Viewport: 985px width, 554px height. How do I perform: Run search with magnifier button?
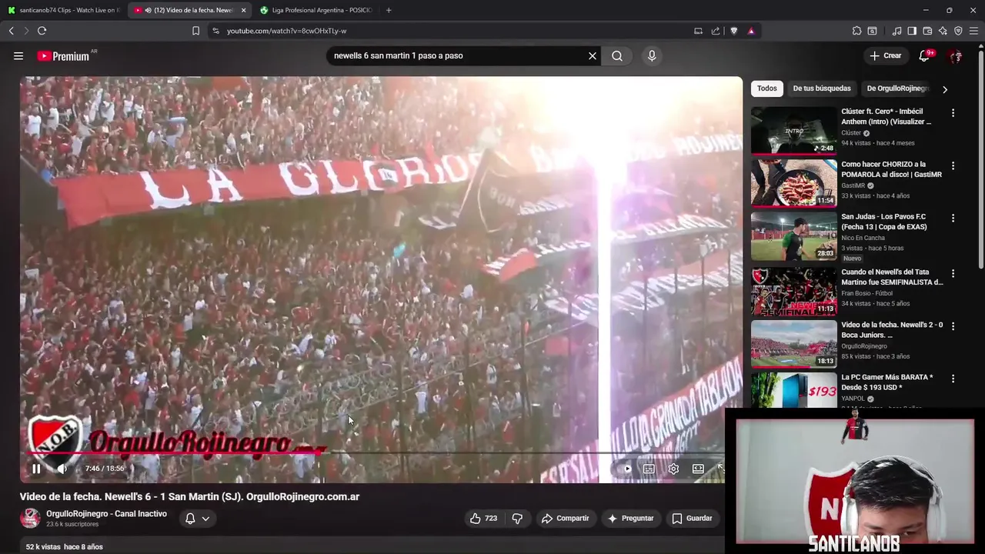pyautogui.click(x=617, y=55)
